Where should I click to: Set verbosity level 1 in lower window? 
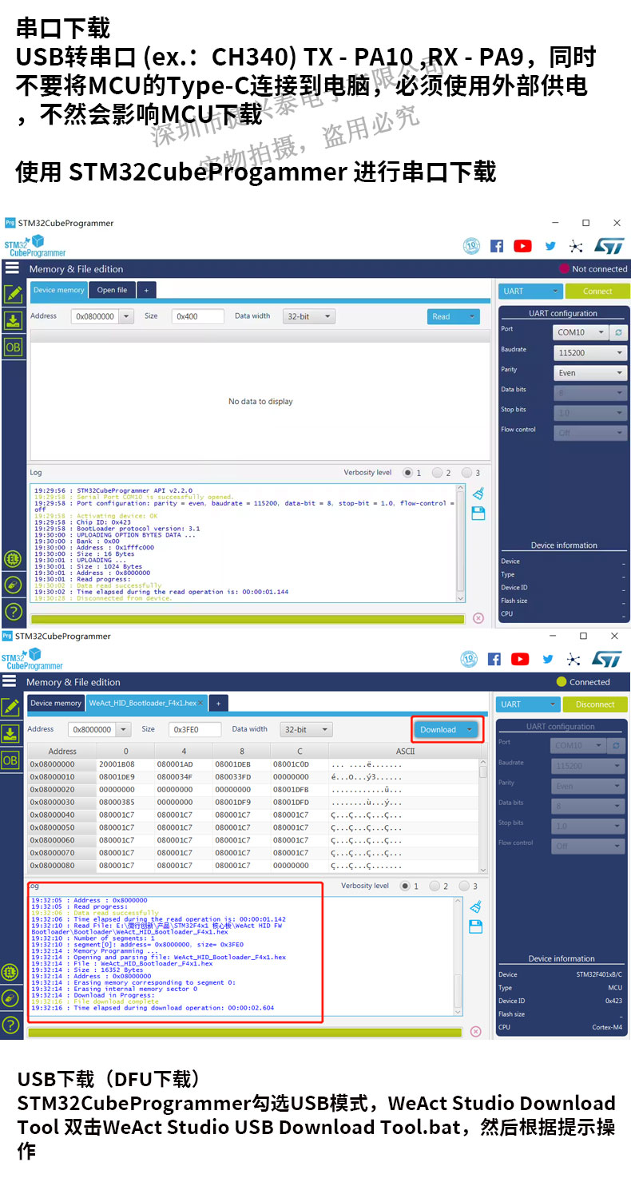[x=406, y=886]
